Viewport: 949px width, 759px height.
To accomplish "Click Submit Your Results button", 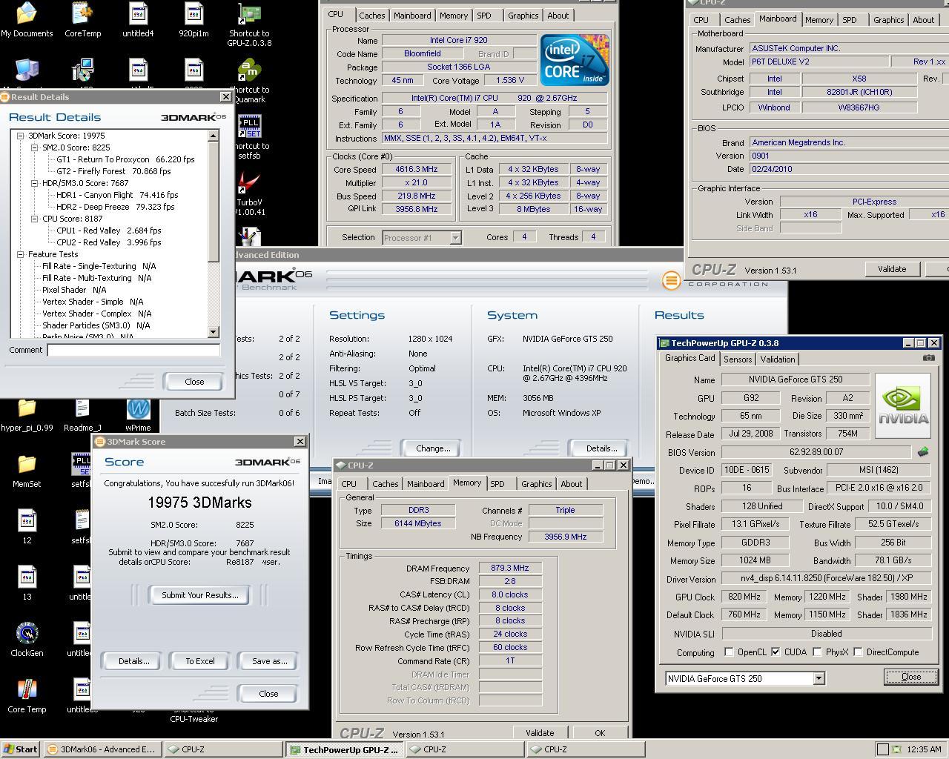I will pyautogui.click(x=200, y=595).
